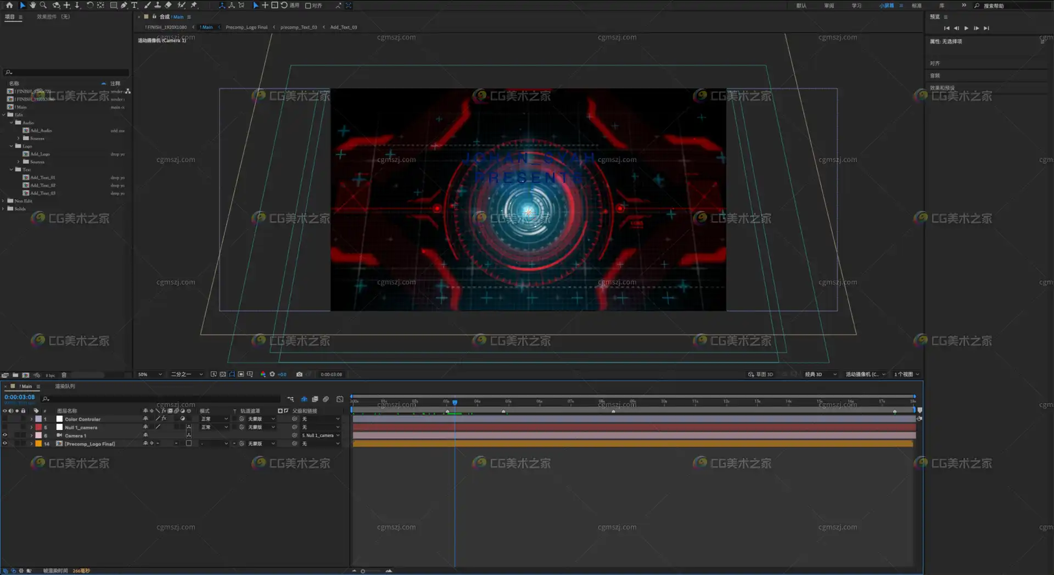This screenshot has height=575, width=1054.
Task: Enable frame blending icon in timeline header
Action: (315, 399)
